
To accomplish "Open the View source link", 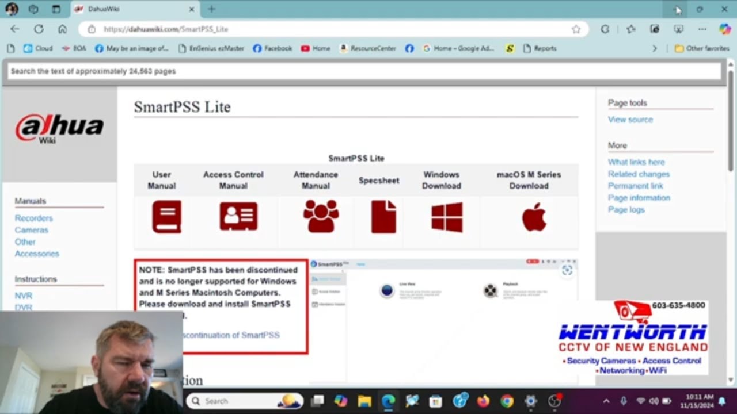I will (630, 120).
